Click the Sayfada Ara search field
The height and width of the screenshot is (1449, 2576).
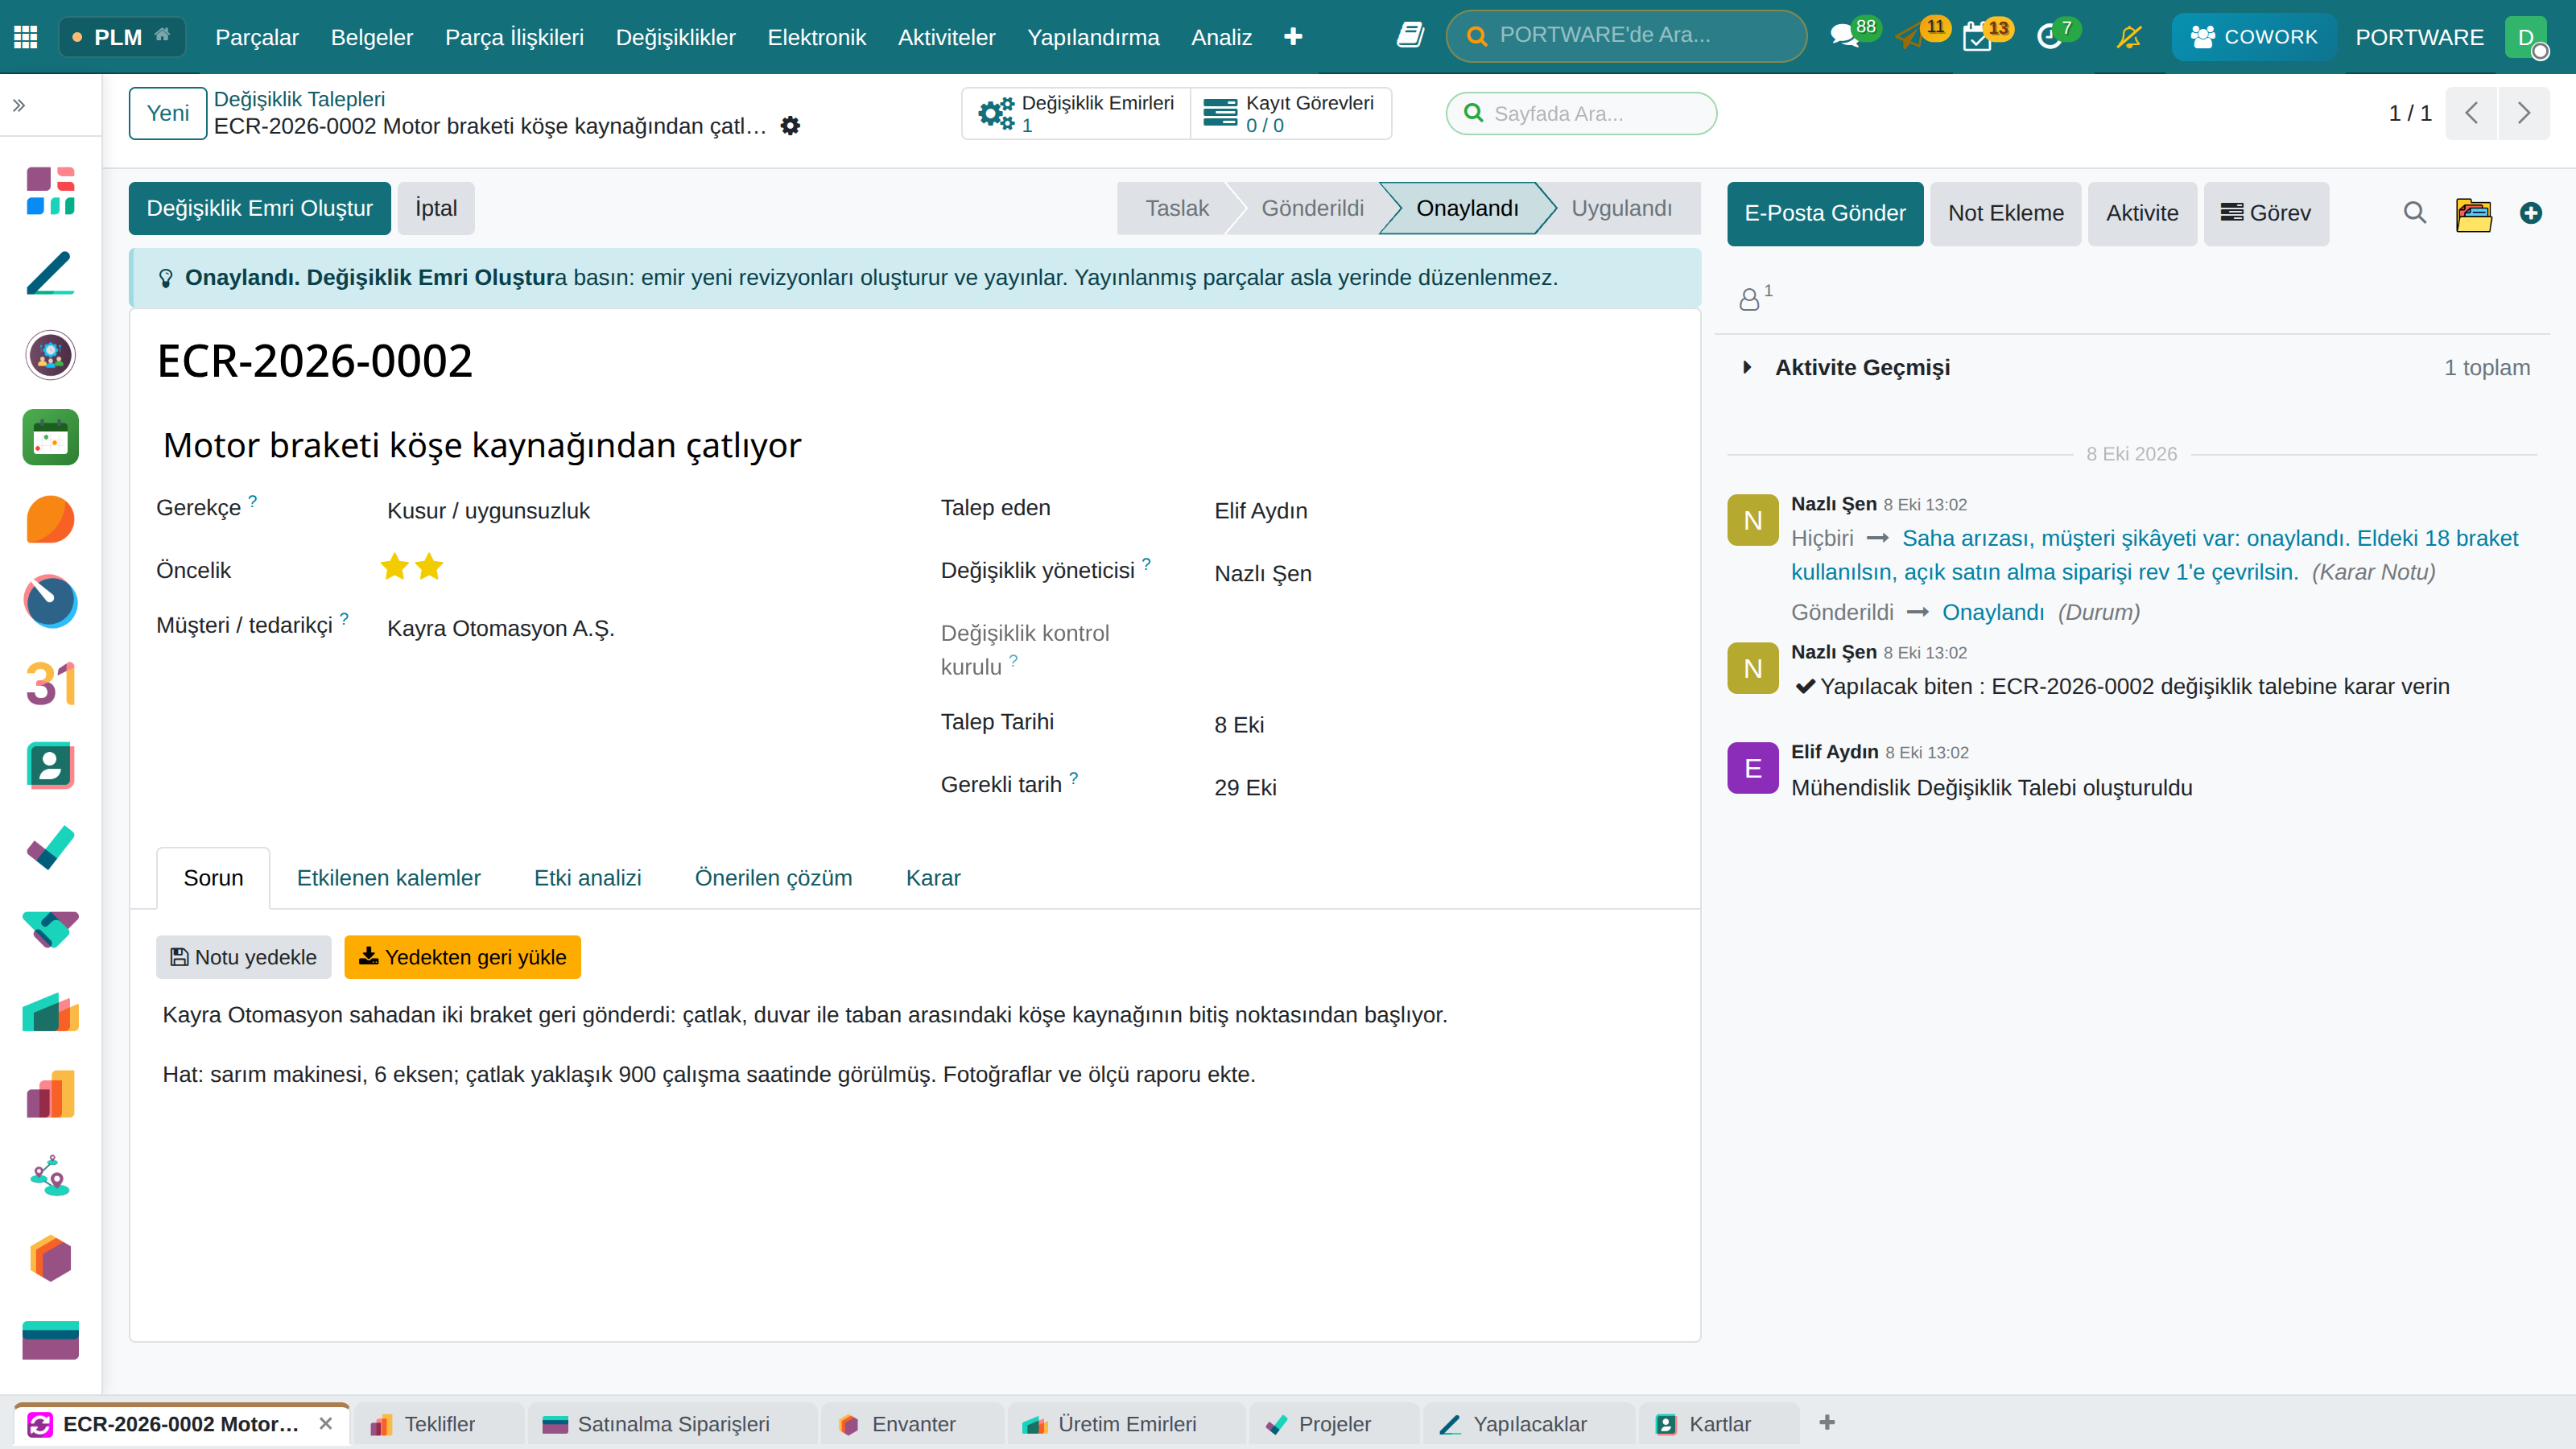[x=1581, y=113]
